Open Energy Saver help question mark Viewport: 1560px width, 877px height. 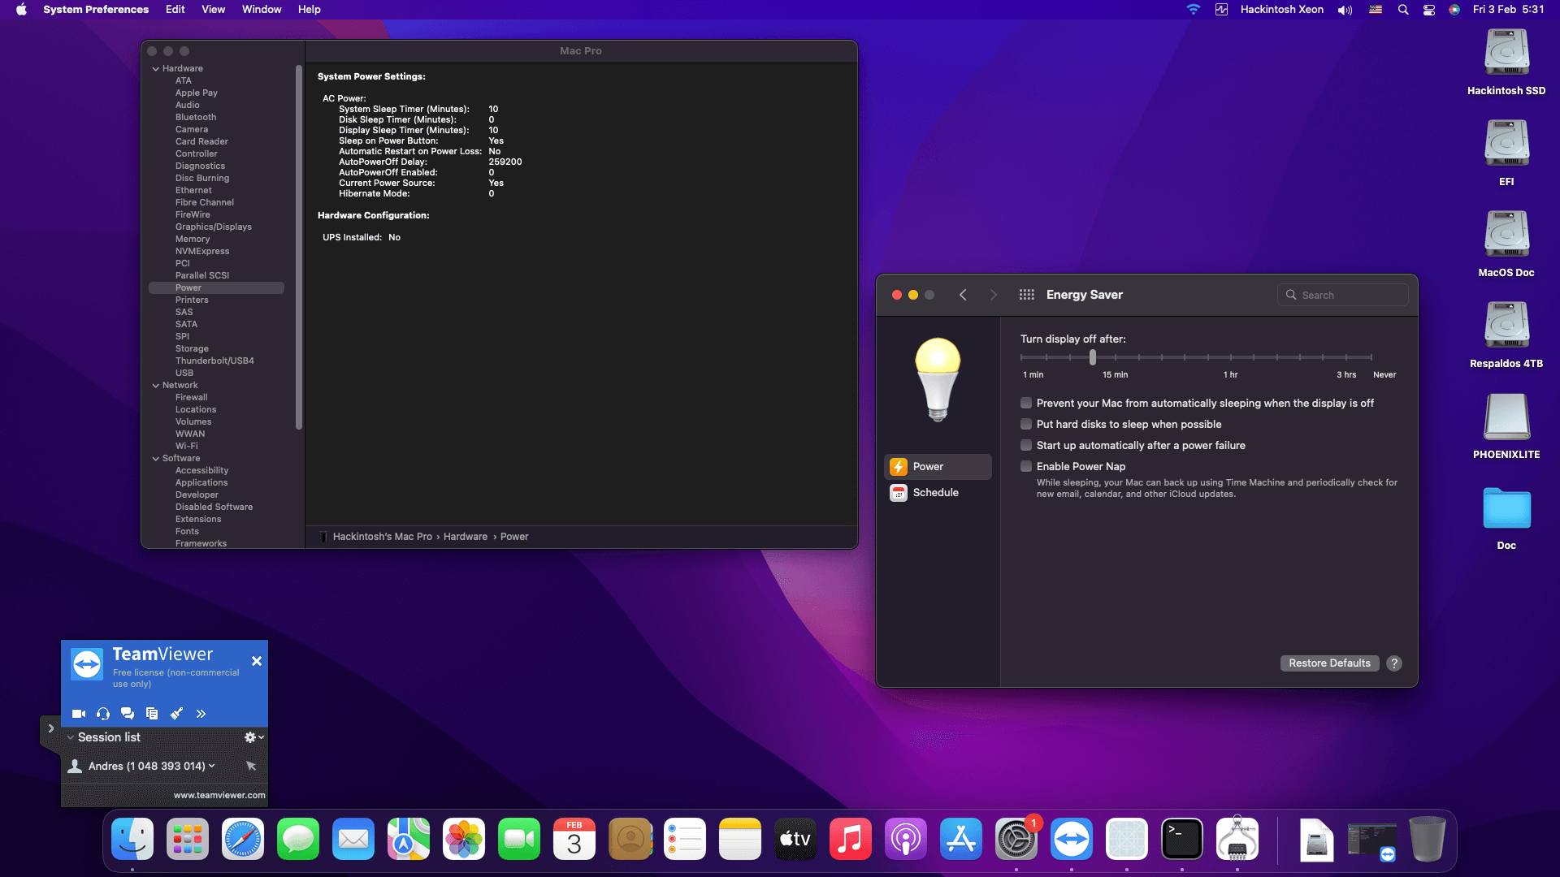1394,663
